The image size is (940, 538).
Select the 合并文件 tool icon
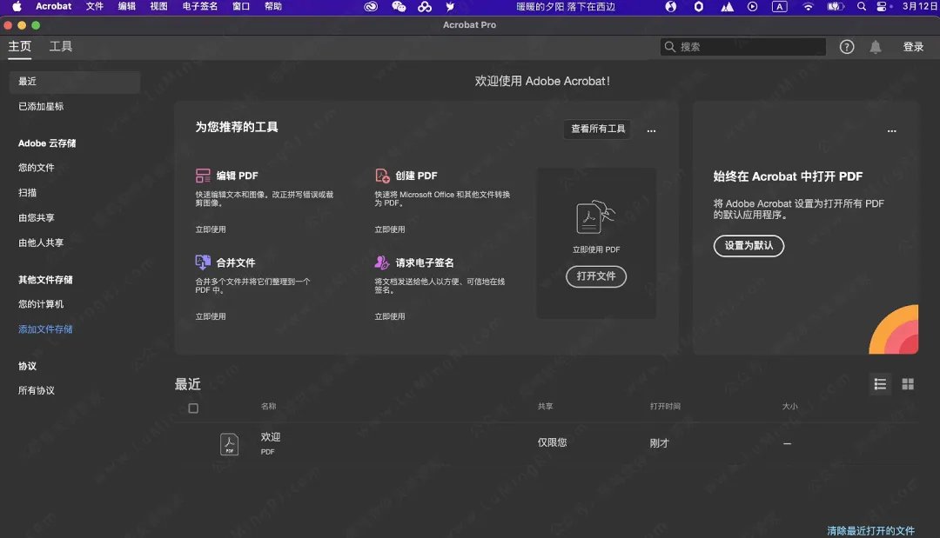point(204,262)
